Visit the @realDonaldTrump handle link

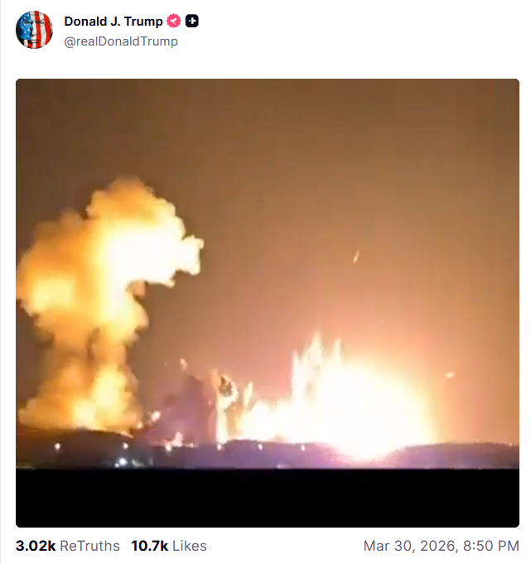coord(121,41)
